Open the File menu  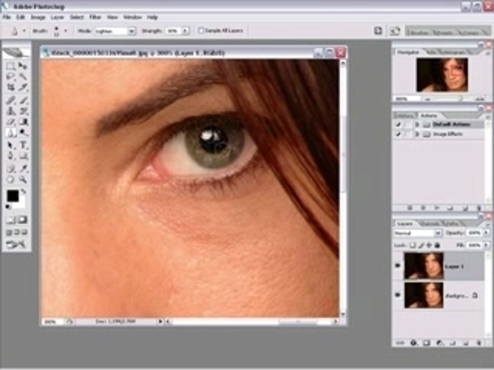7,17
